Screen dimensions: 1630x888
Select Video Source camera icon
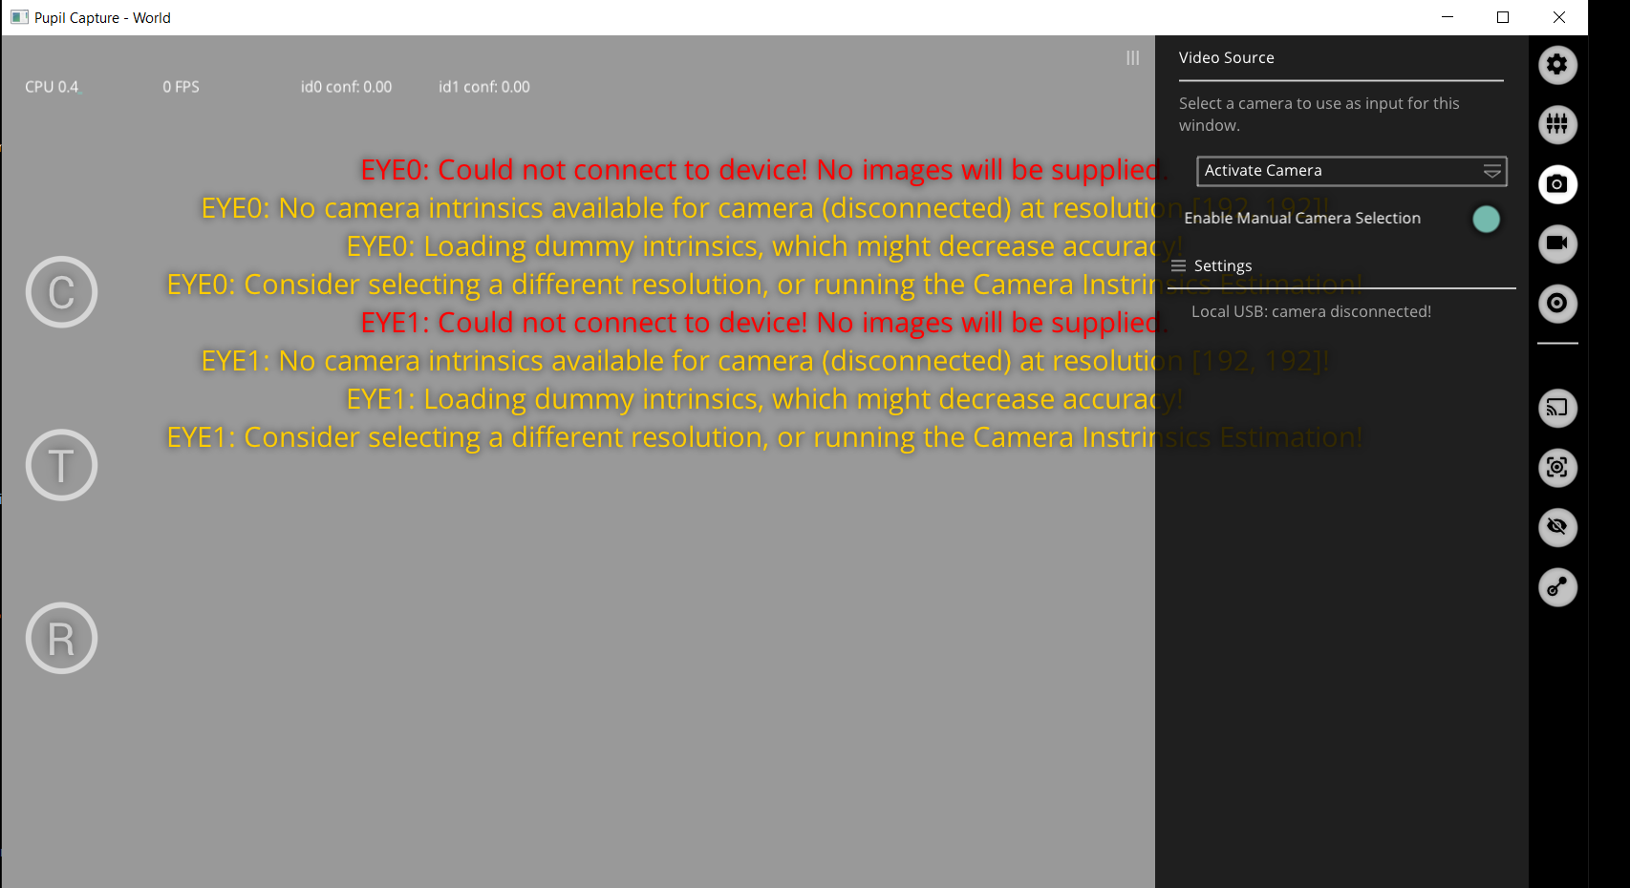(1557, 184)
